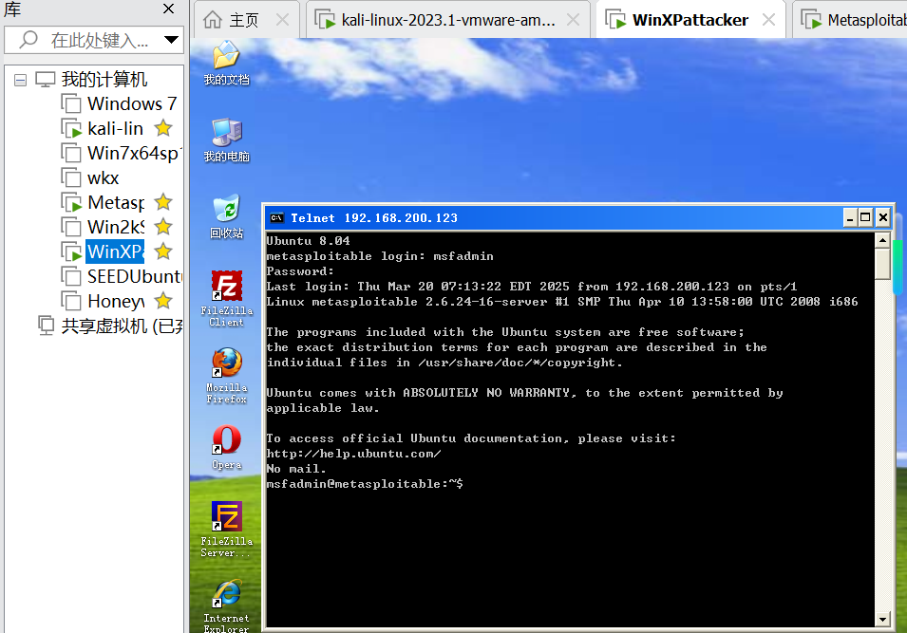Viewport: 907px width, 633px height.
Task: Click the home icon on 主页 tab
Action: [x=213, y=20]
